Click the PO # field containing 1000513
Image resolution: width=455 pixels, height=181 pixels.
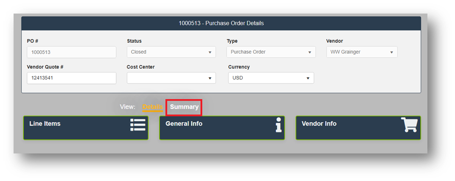(71, 52)
